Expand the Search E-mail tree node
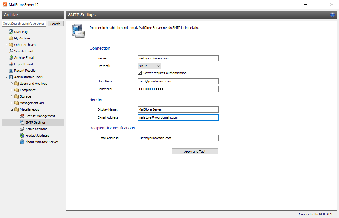 [x=6, y=51]
